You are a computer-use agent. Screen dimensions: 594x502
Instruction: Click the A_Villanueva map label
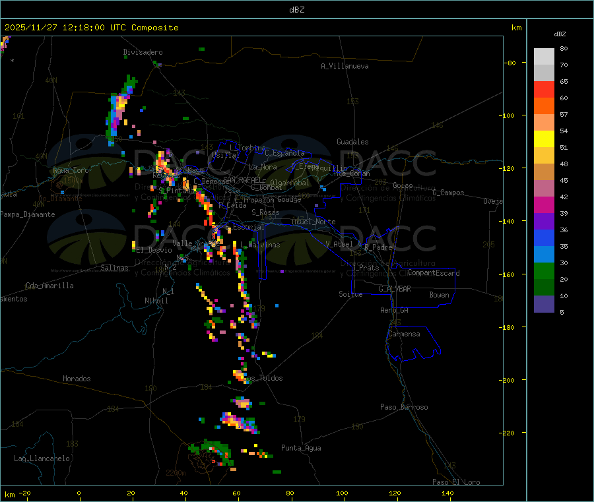[345, 66]
